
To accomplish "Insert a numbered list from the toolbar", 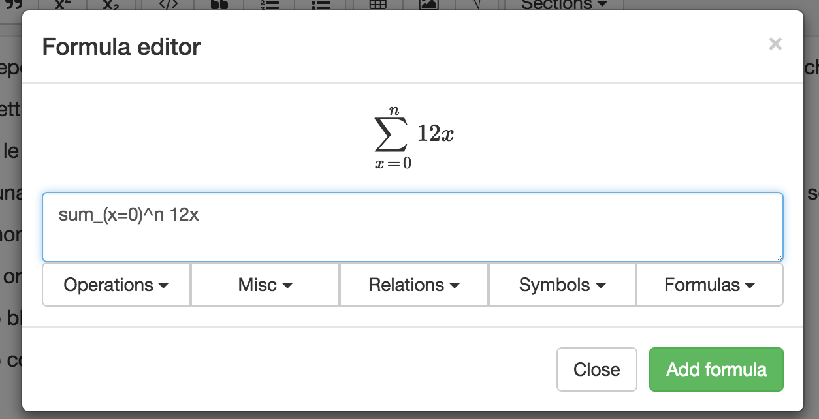I will [x=270, y=5].
